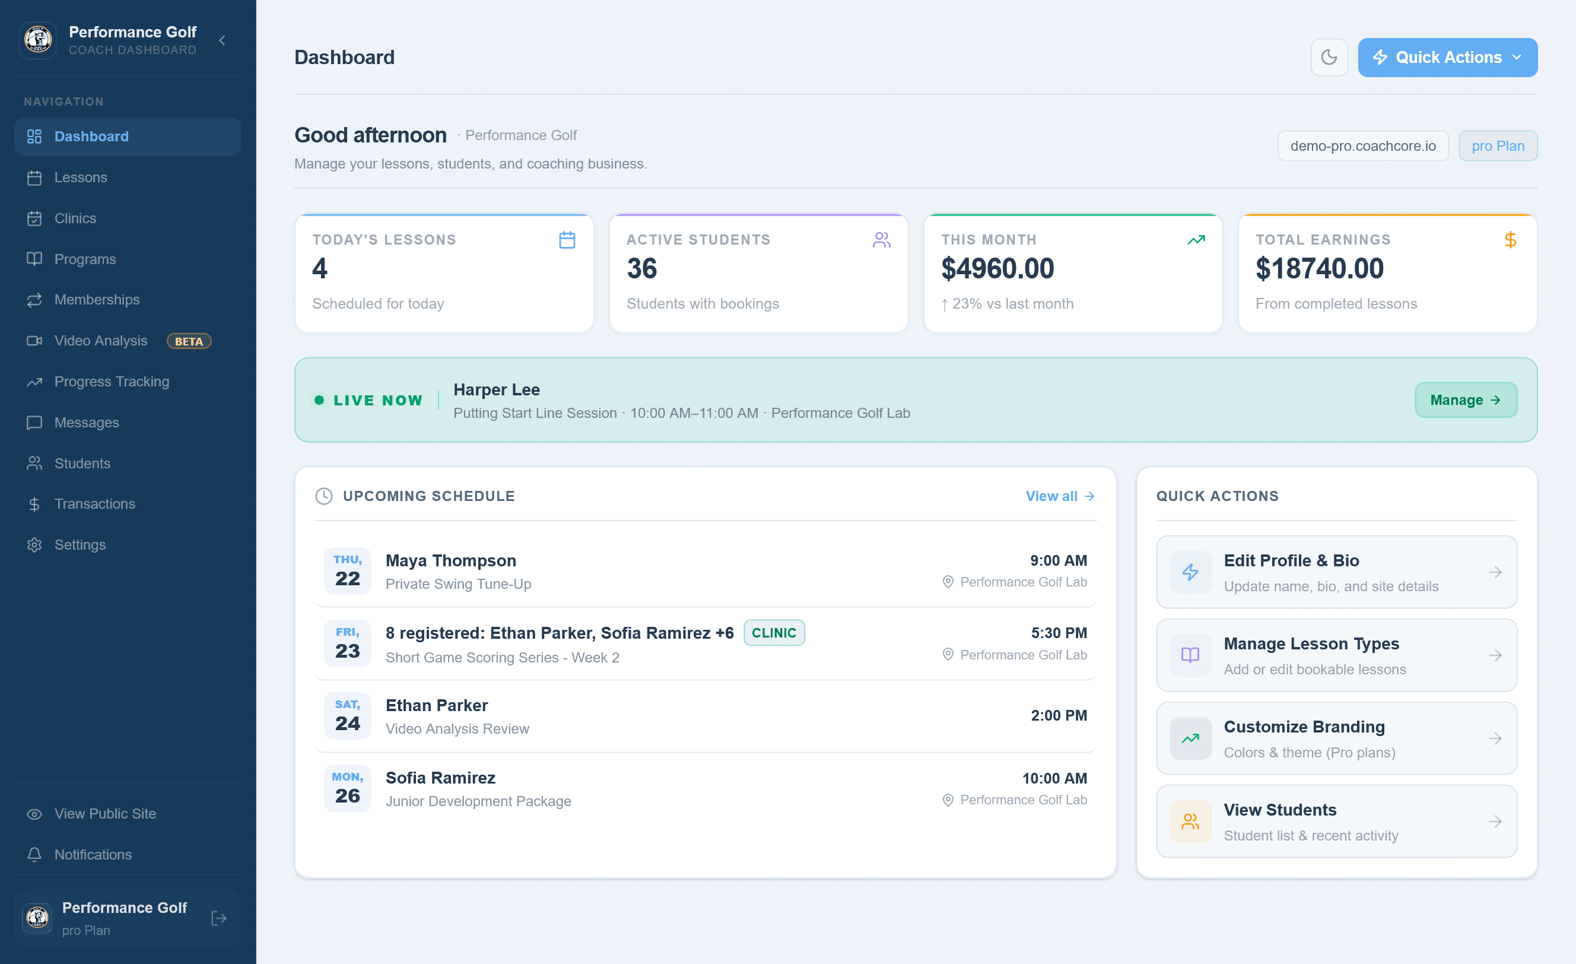Go to Lessons in the sidebar
The height and width of the screenshot is (964, 1576).
coord(128,177)
